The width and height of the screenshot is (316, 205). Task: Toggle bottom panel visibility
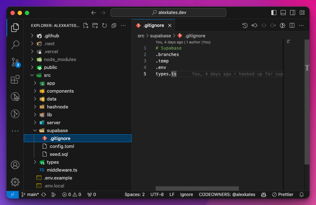(x=283, y=13)
